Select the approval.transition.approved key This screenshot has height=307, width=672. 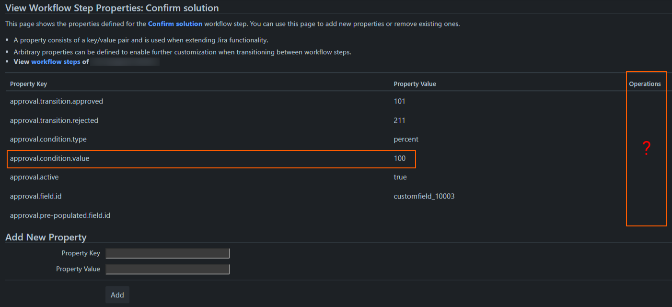click(x=57, y=101)
